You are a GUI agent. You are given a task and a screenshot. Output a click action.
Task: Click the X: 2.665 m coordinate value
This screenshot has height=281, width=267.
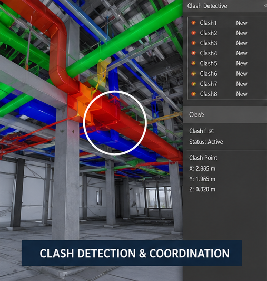(x=202, y=169)
